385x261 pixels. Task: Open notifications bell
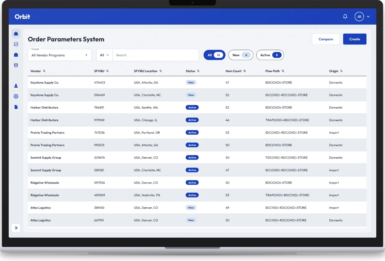345,16
